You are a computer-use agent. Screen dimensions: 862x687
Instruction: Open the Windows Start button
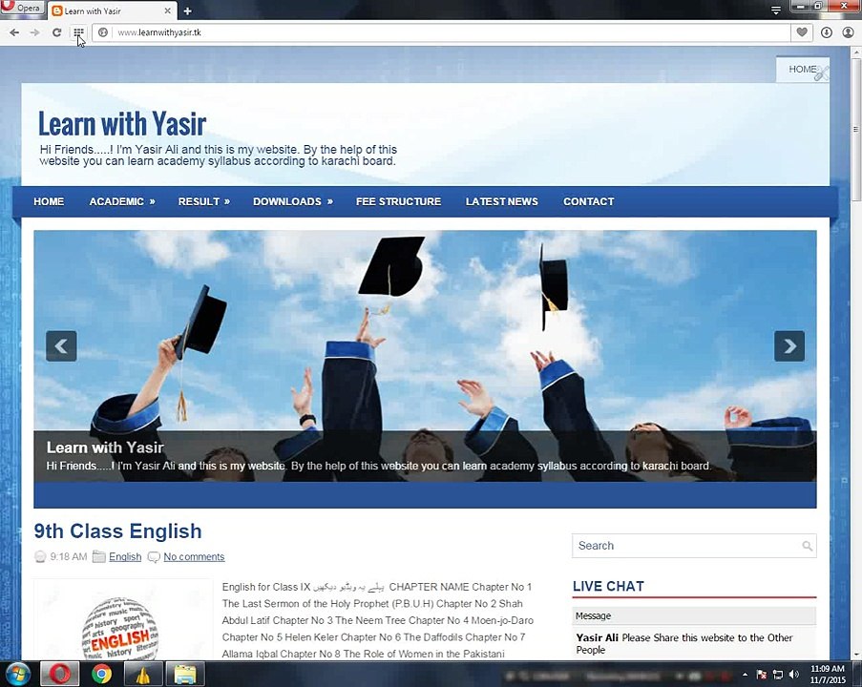pos(17,674)
